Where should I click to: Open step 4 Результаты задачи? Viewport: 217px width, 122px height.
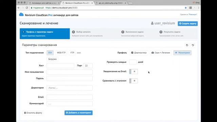click(x=178, y=34)
